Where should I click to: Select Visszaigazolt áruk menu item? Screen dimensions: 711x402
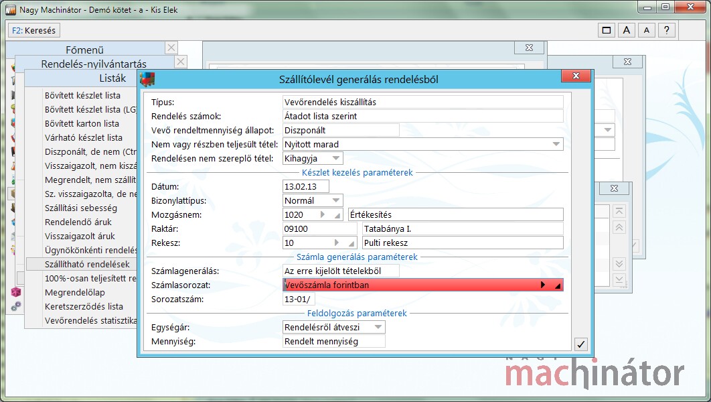[x=80, y=236]
